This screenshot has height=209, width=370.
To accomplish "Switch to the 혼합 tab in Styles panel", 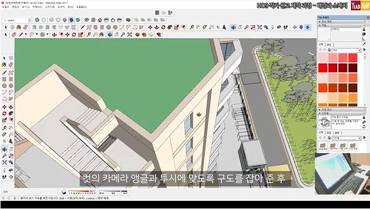I will [337, 133].
